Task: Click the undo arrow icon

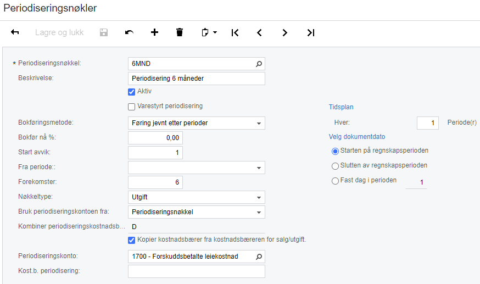Action: pyautogui.click(x=129, y=32)
